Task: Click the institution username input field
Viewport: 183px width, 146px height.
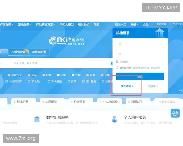Action: pos(140,44)
